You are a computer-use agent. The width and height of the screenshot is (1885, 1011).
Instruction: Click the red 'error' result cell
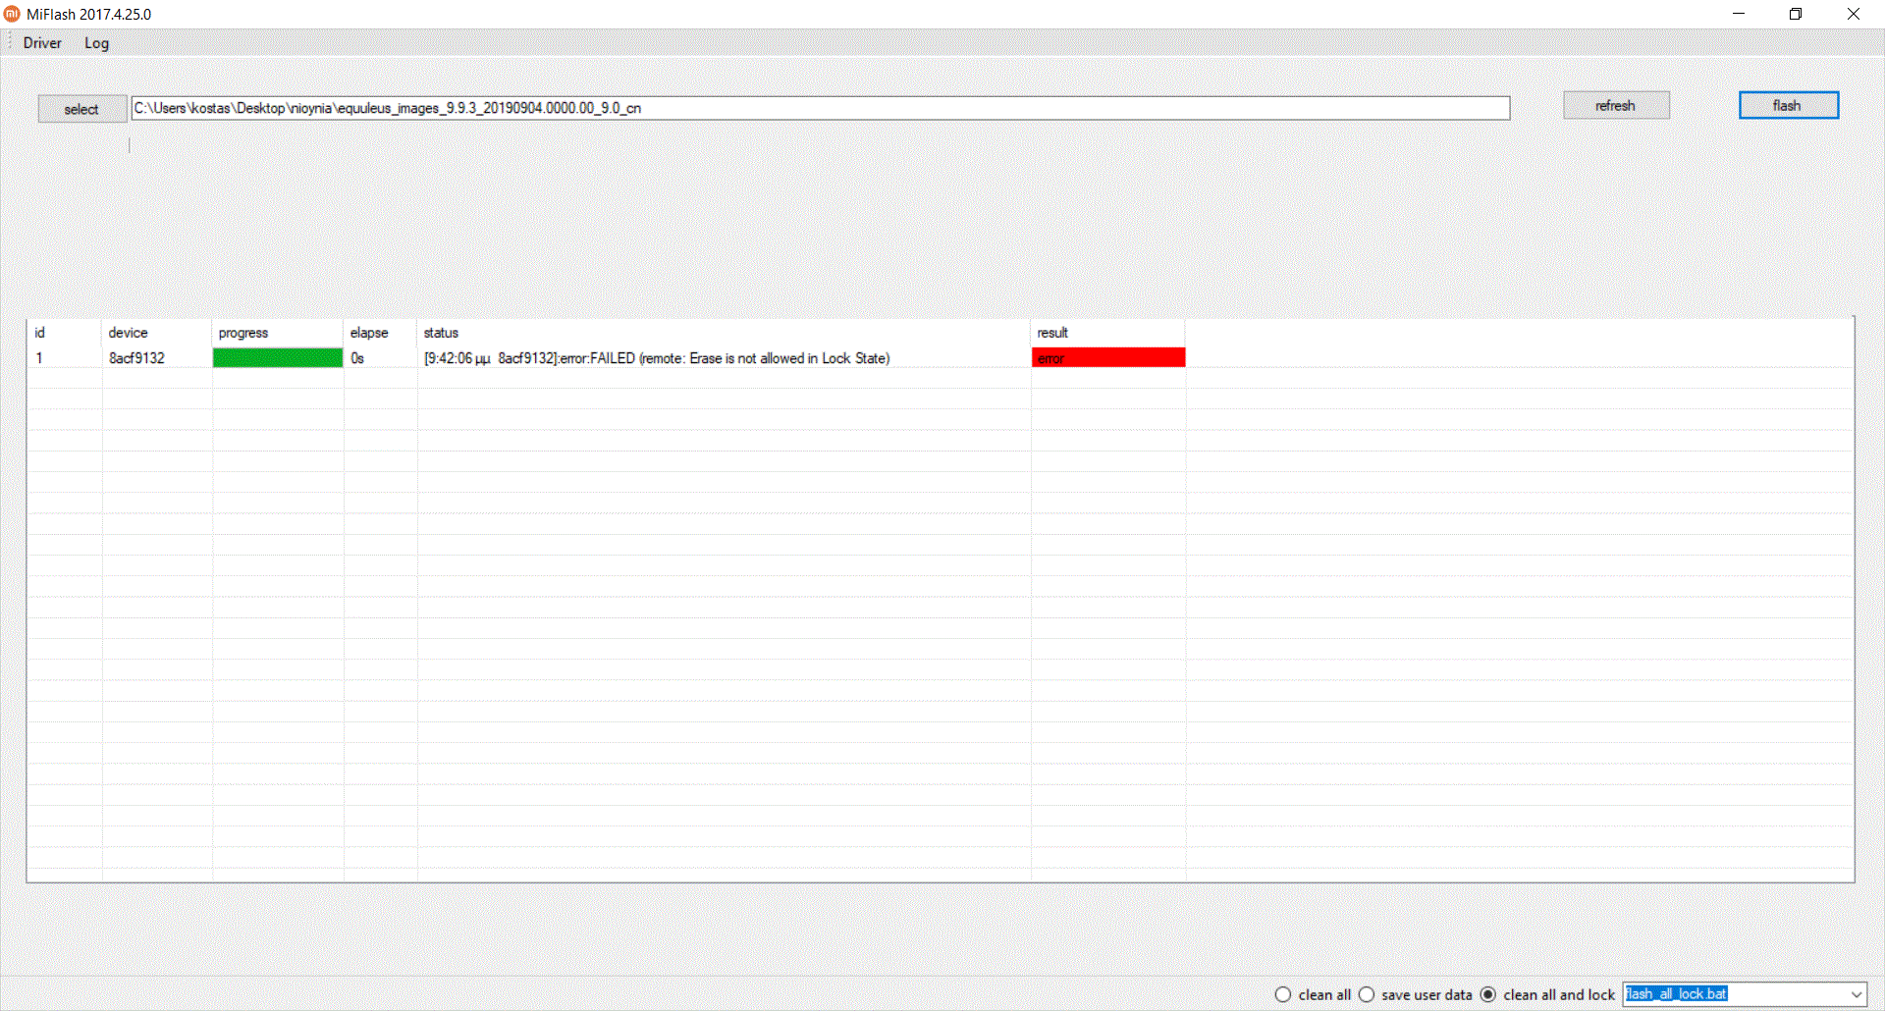point(1108,358)
